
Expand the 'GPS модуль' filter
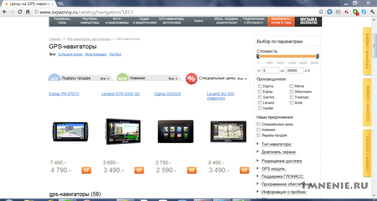tap(274, 169)
